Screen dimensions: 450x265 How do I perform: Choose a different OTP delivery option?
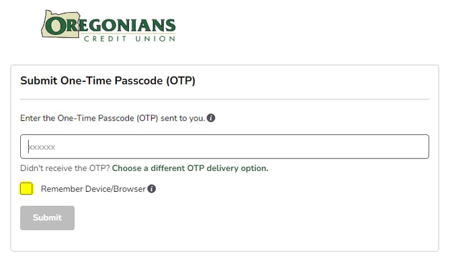[190, 168]
